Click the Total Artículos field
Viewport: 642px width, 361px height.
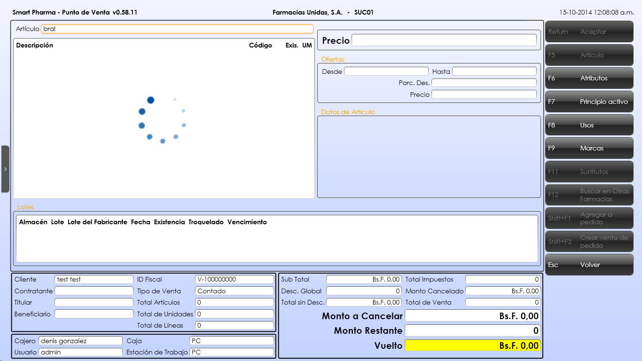235,302
